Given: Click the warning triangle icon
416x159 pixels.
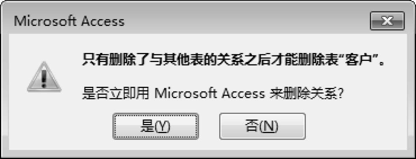Looking at the screenshot, I should 44,77.
